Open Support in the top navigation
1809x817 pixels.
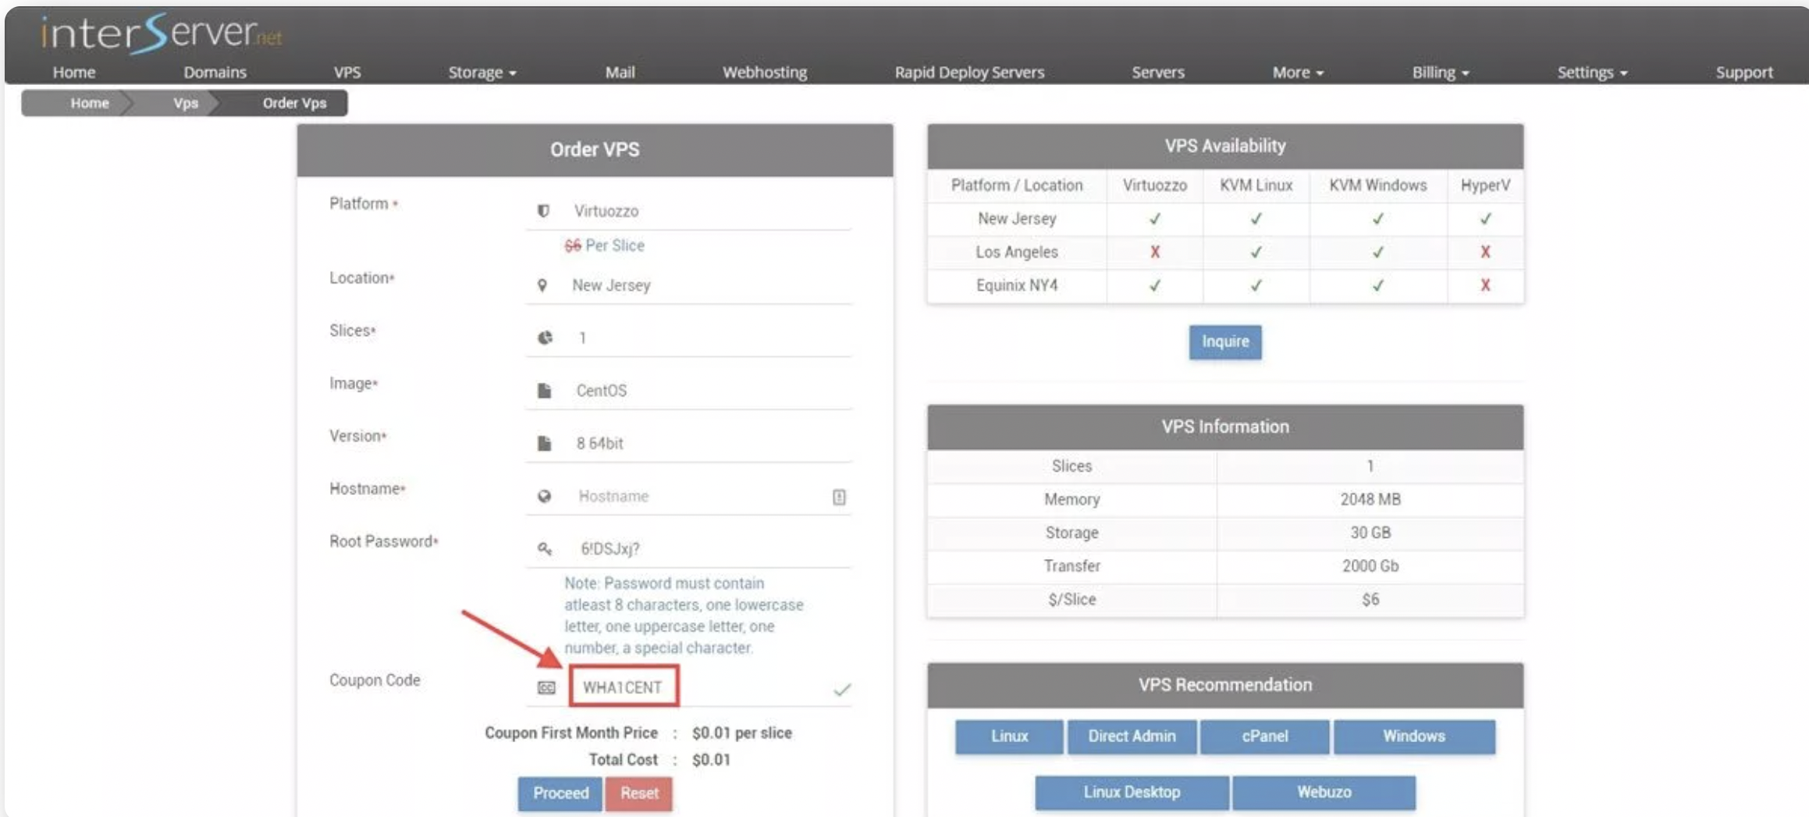(1744, 73)
